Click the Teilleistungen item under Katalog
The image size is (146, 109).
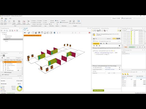point(8,38)
